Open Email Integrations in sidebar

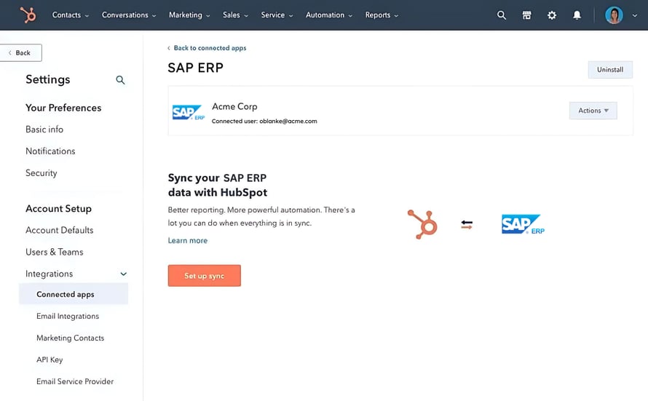[x=68, y=316]
